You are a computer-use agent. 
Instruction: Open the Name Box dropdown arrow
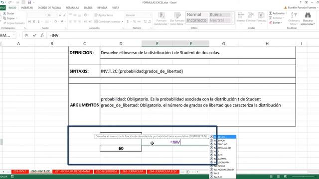click(14, 35)
